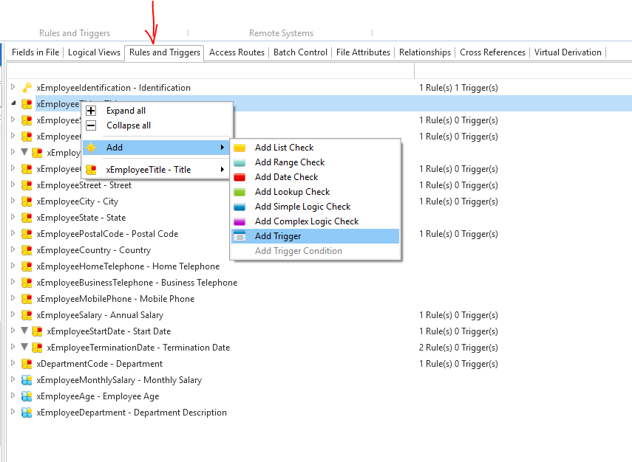Image resolution: width=632 pixels, height=462 pixels.
Task: Click the red Date Check icon
Action: click(239, 177)
